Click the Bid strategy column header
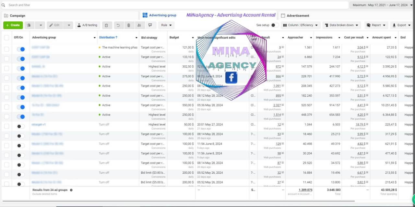Image resolution: width=415 pixels, height=207 pixels. tap(149, 38)
